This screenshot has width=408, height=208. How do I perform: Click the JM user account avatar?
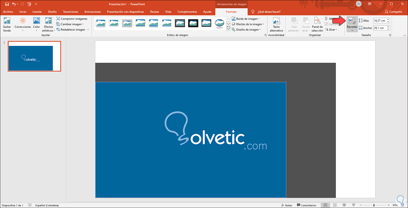tap(358, 4)
